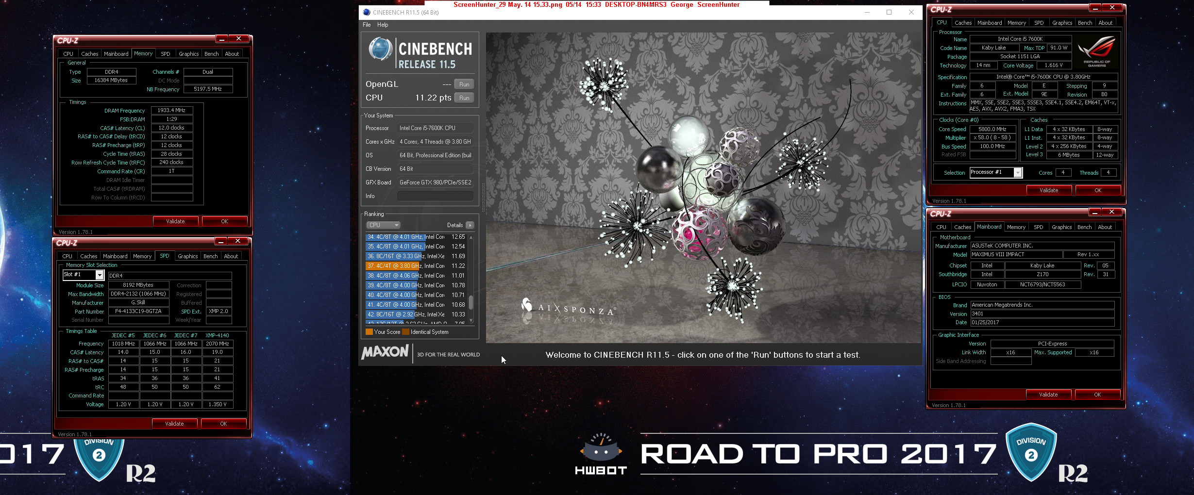Minimize the Cinebench window
The height and width of the screenshot is (495, 1194).
point(867,12)
